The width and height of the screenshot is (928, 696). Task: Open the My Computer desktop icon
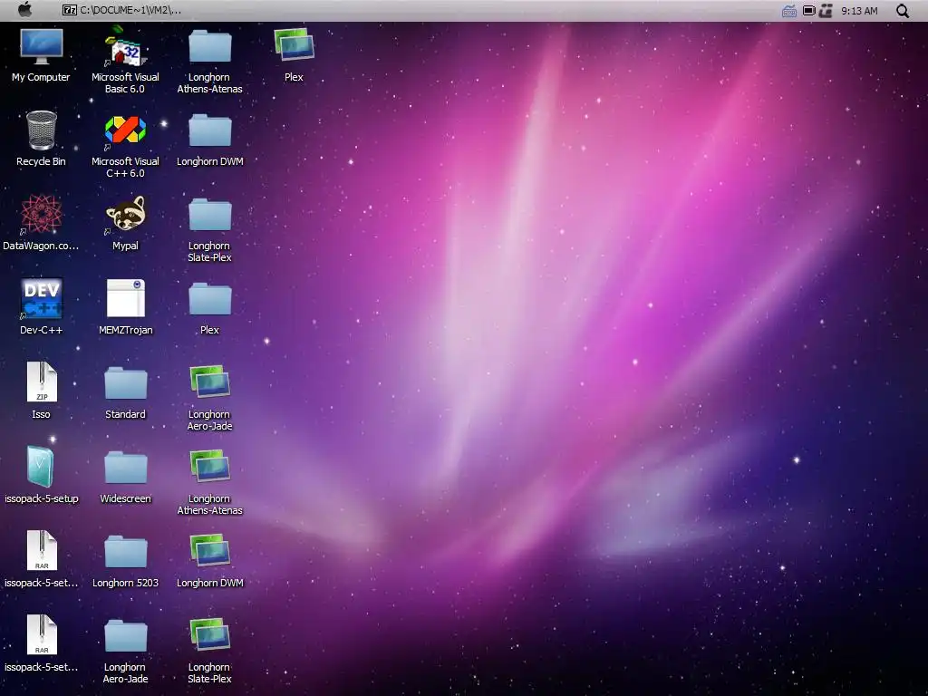point(42,45)
